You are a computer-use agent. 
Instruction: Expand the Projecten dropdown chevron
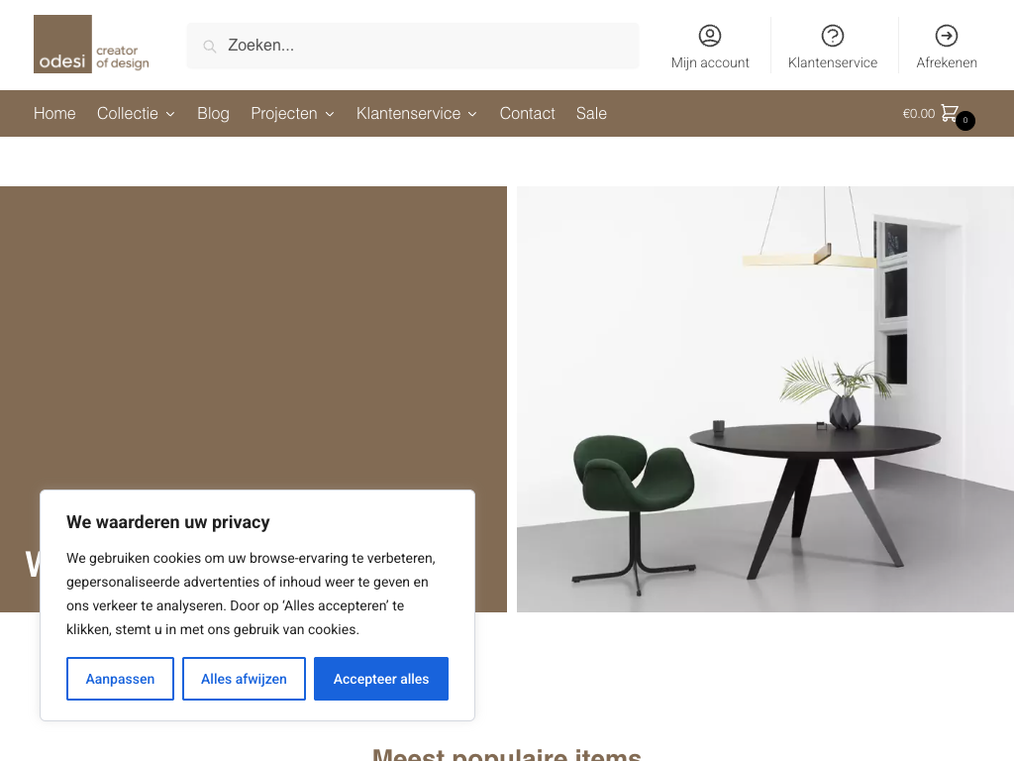click(330, 114)
